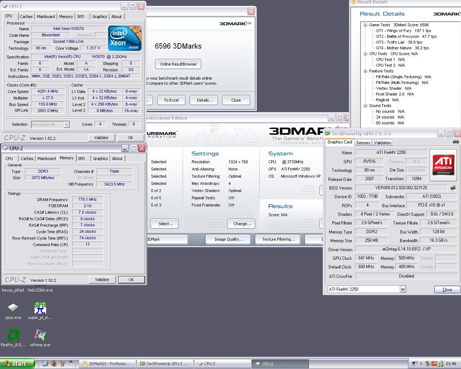Click the Driver Version field in GPU-Z

click(x=406, y=249)
